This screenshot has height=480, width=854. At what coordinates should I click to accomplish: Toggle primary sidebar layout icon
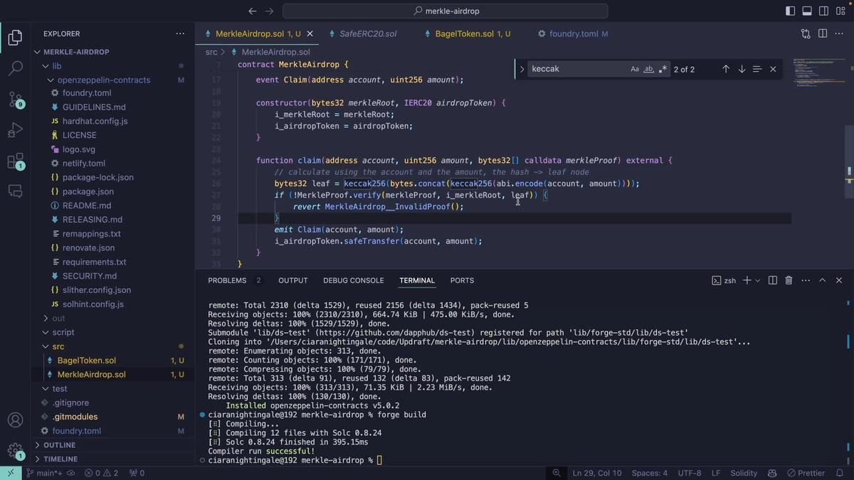[x=790, y=11]
